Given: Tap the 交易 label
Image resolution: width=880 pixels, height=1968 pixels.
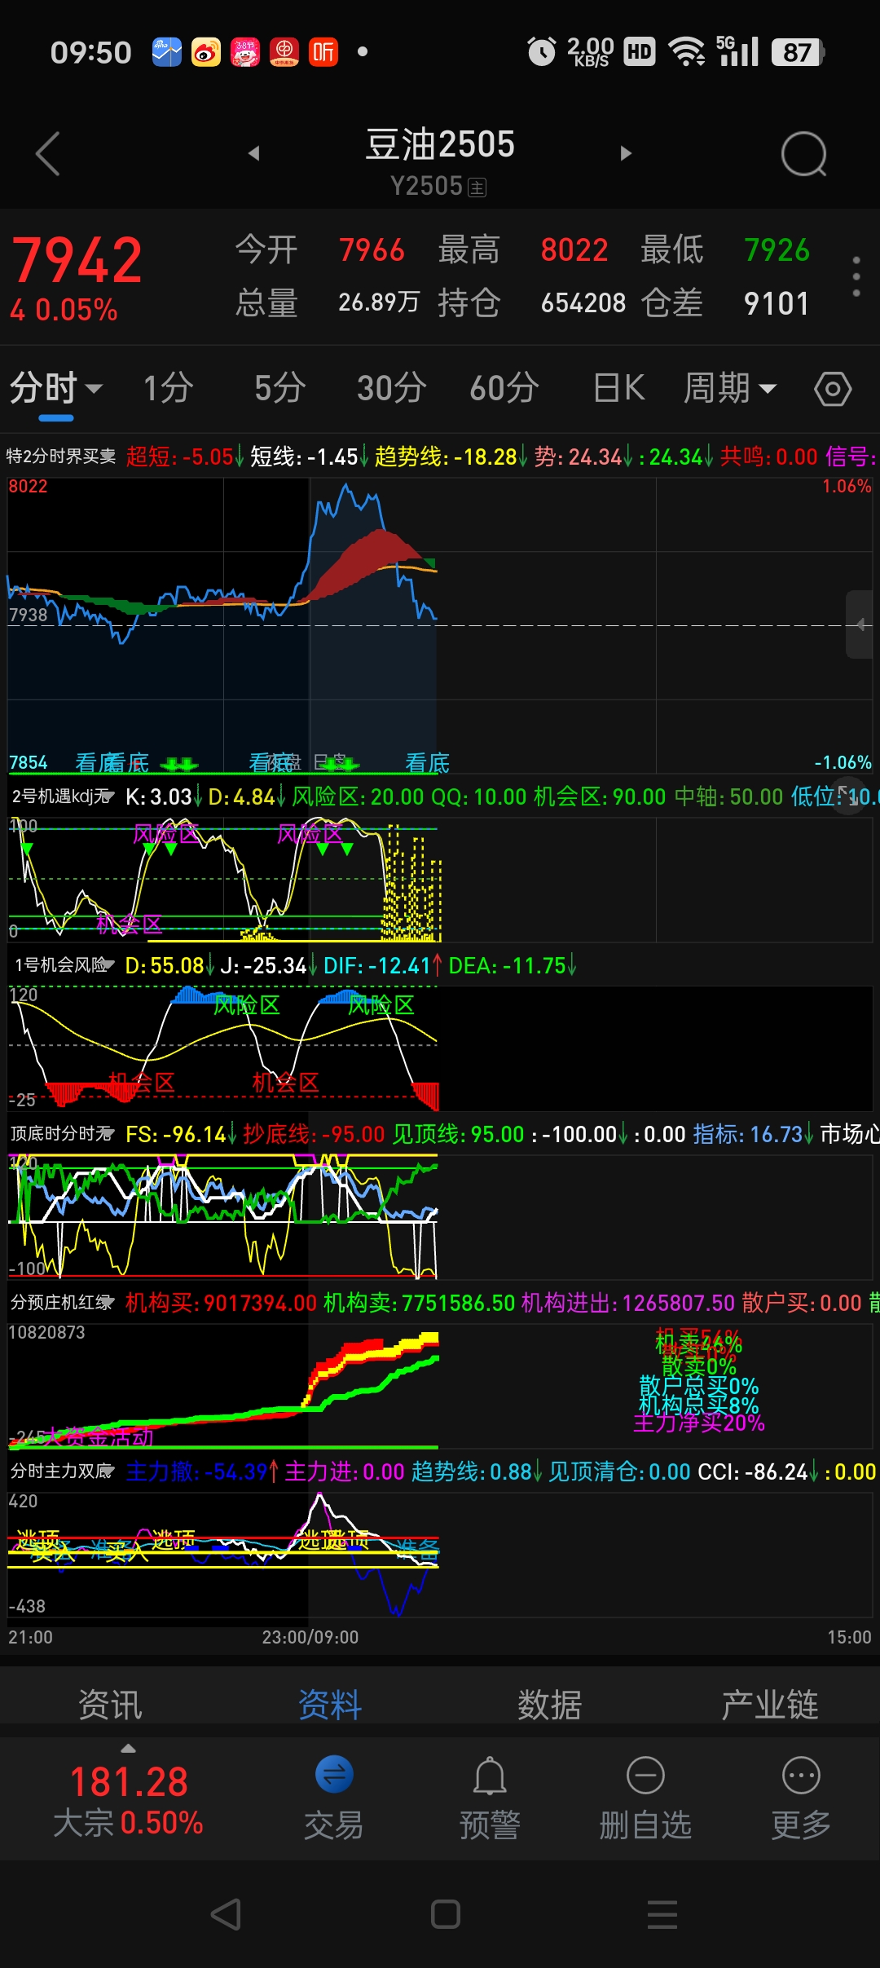Looking at the screenshot, I should 334,1825.
